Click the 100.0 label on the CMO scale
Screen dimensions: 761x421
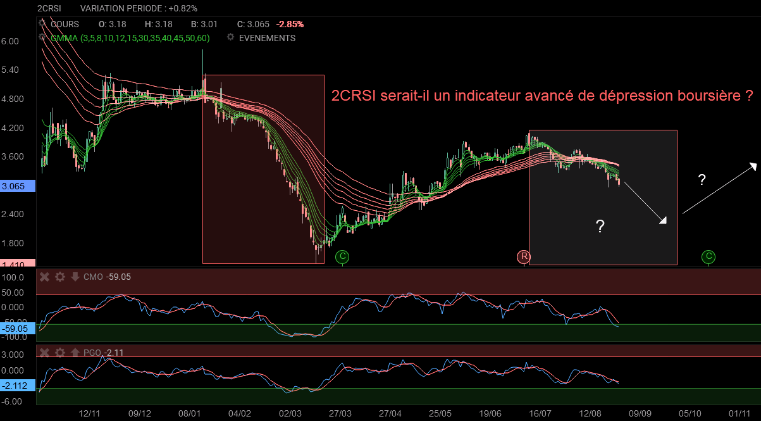[x=13, y=278]
